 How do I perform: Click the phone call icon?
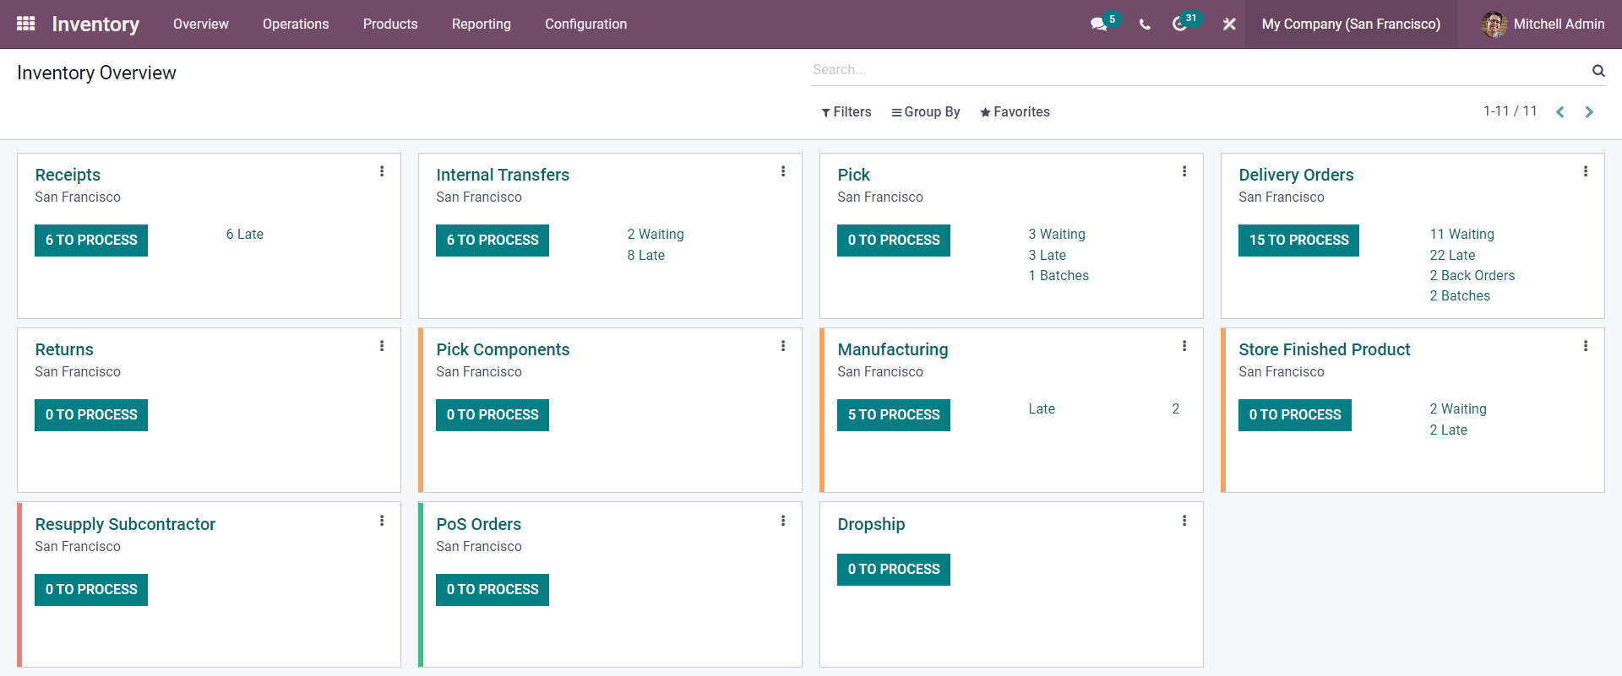1145,24
